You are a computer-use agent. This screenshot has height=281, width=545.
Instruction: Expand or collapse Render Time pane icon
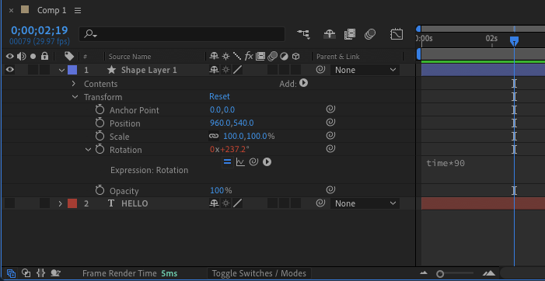tap(56, 273)
